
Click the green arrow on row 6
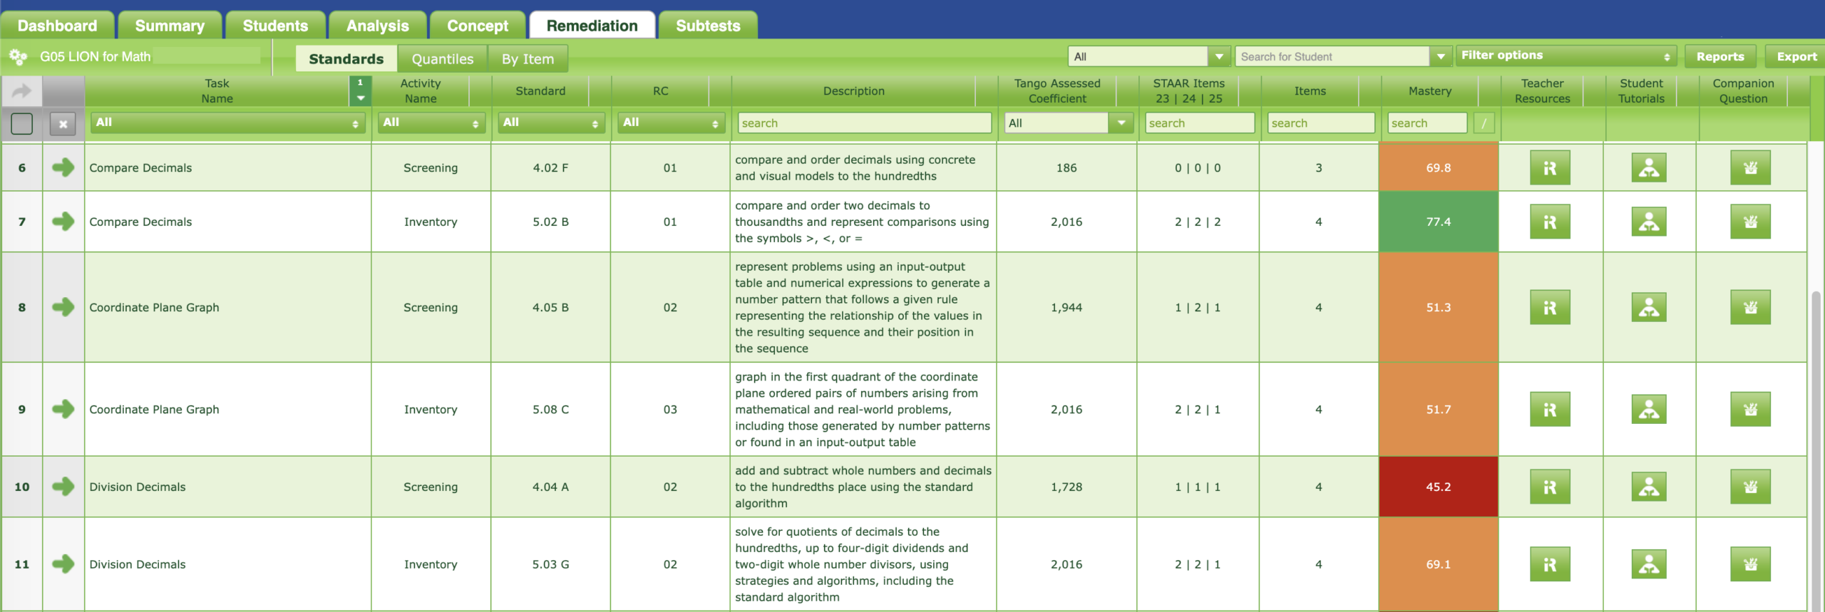(x=63, y=168)
